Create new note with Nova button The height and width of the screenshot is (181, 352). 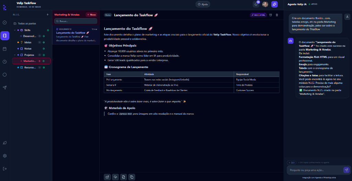91,15
